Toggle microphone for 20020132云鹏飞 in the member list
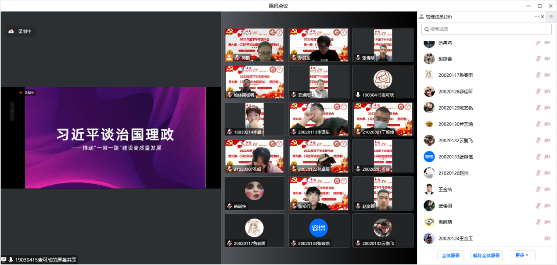The image size is (557, 265). pyautogui.click(x=538, y=140)
